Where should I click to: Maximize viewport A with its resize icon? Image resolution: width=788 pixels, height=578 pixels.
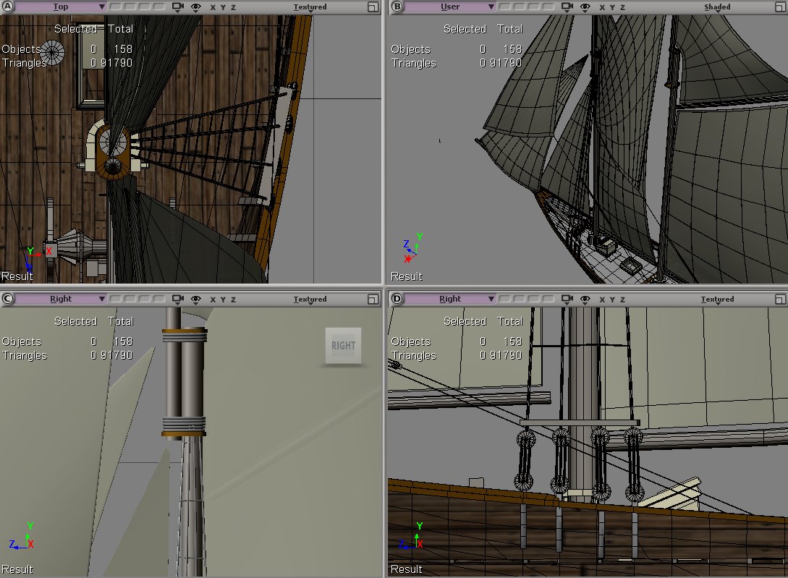[x=373, y=7]
